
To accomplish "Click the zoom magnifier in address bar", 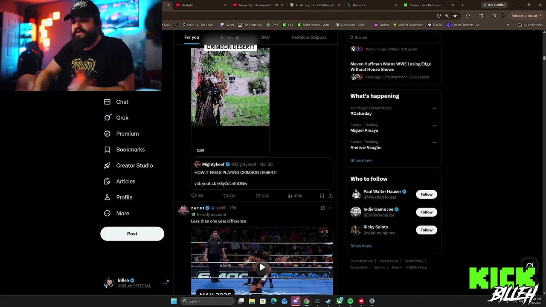I will coord(447,16).
